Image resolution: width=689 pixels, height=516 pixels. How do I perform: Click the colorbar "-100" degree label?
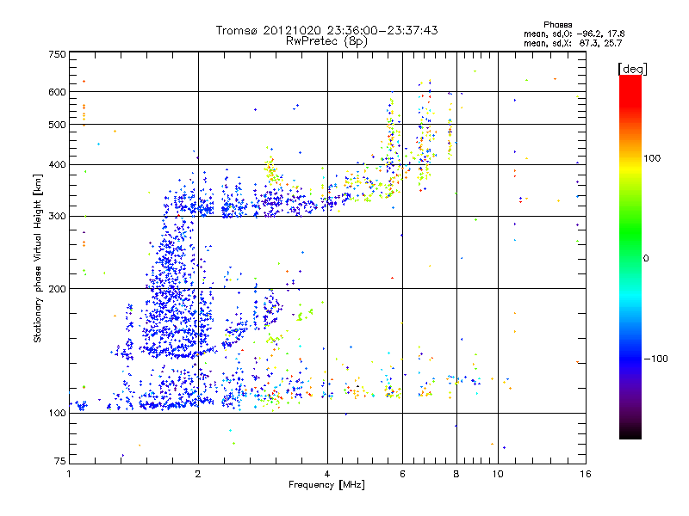click(655, 359)
